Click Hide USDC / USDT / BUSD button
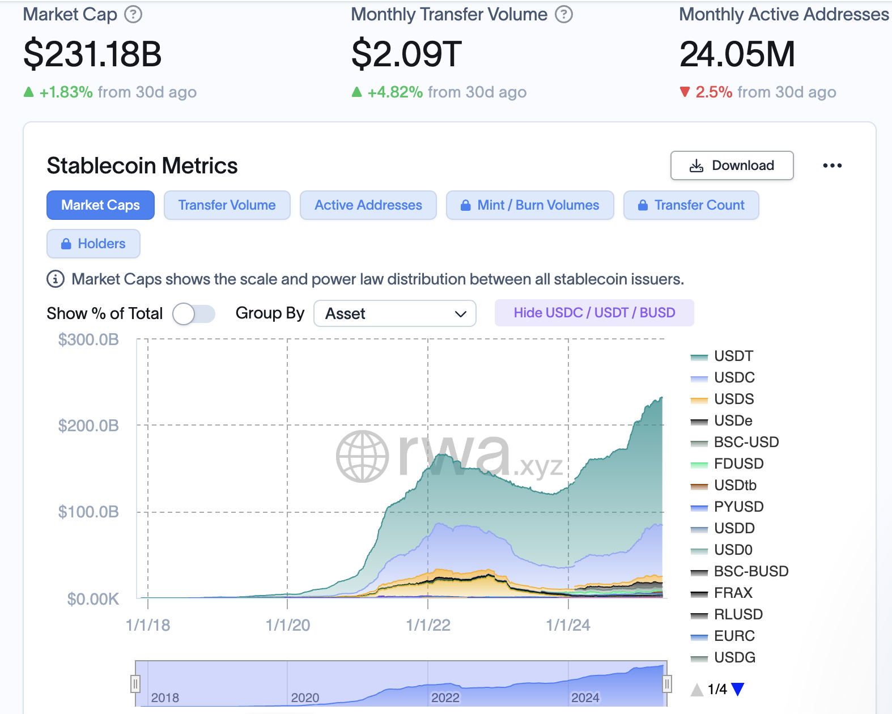This screenshot has height=714, width=892. point(594,313)
